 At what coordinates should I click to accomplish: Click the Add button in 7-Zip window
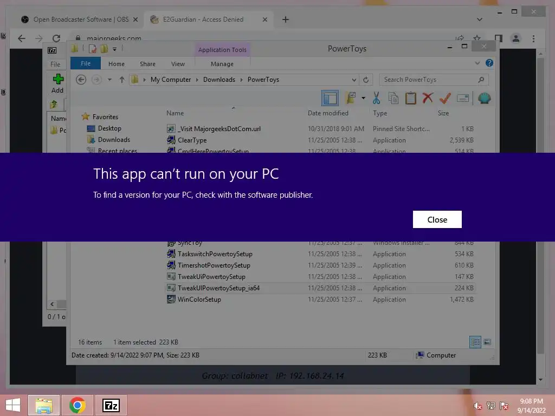(57, 83)
